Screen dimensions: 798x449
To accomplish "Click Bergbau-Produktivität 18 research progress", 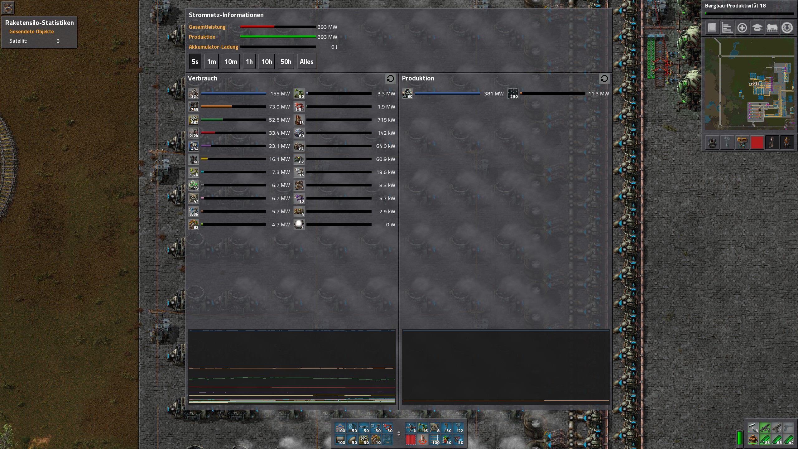I will click(749, 9).
